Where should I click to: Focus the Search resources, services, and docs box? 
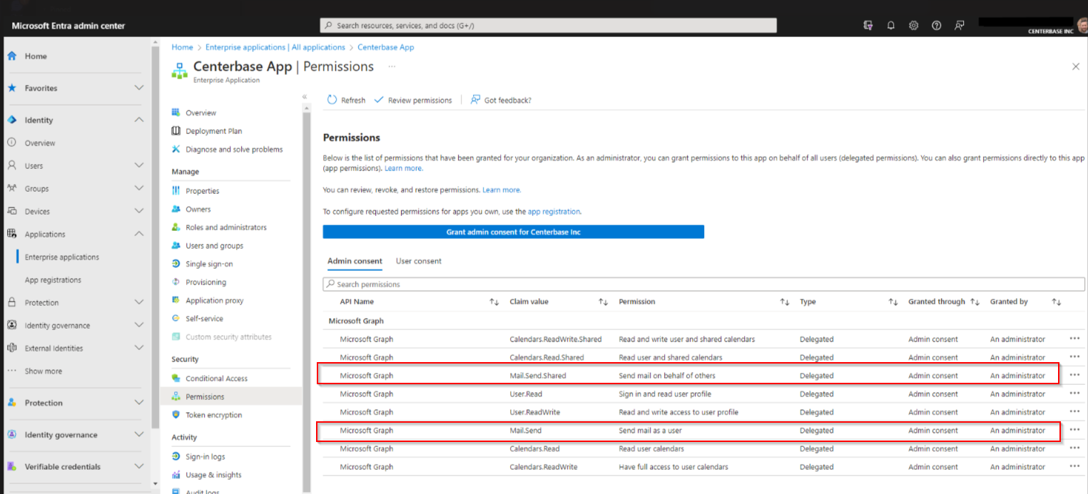click(x=549, y=26)
